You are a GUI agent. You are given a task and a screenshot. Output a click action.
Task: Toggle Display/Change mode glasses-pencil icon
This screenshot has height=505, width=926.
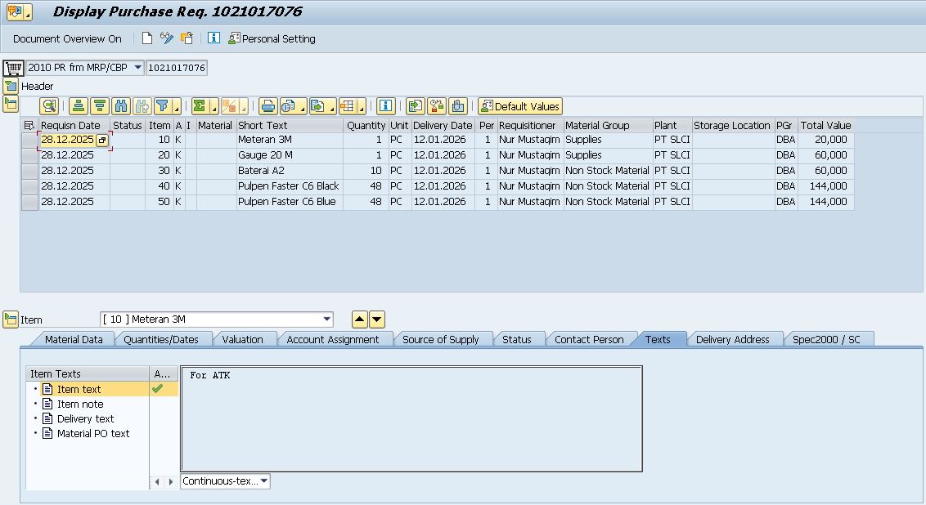pos(167,38)
